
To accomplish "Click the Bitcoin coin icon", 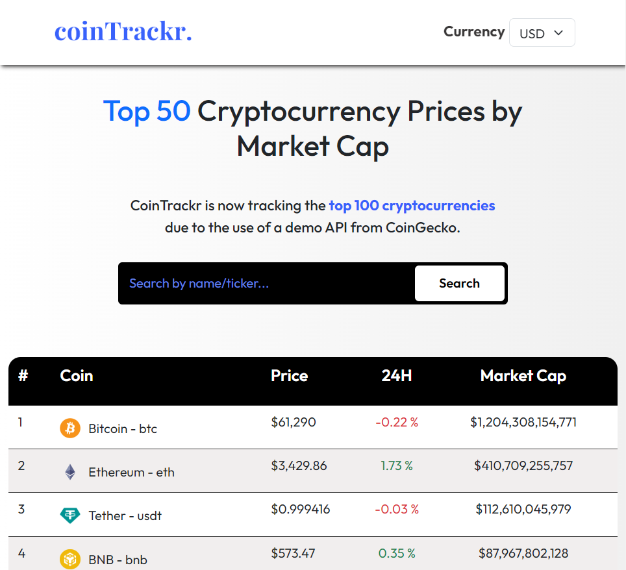I will pos(70,428).
